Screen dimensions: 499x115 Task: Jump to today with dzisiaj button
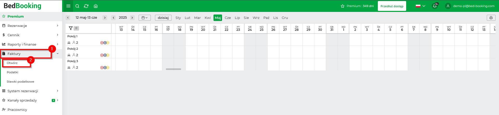pos(163,18)
